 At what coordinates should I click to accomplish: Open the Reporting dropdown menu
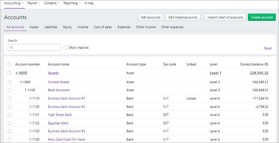coord(72,3)
